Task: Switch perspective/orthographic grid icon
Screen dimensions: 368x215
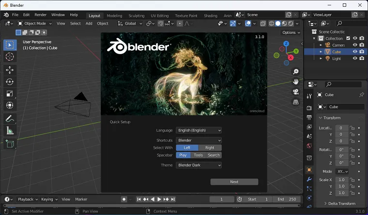Action: point(296,102)
